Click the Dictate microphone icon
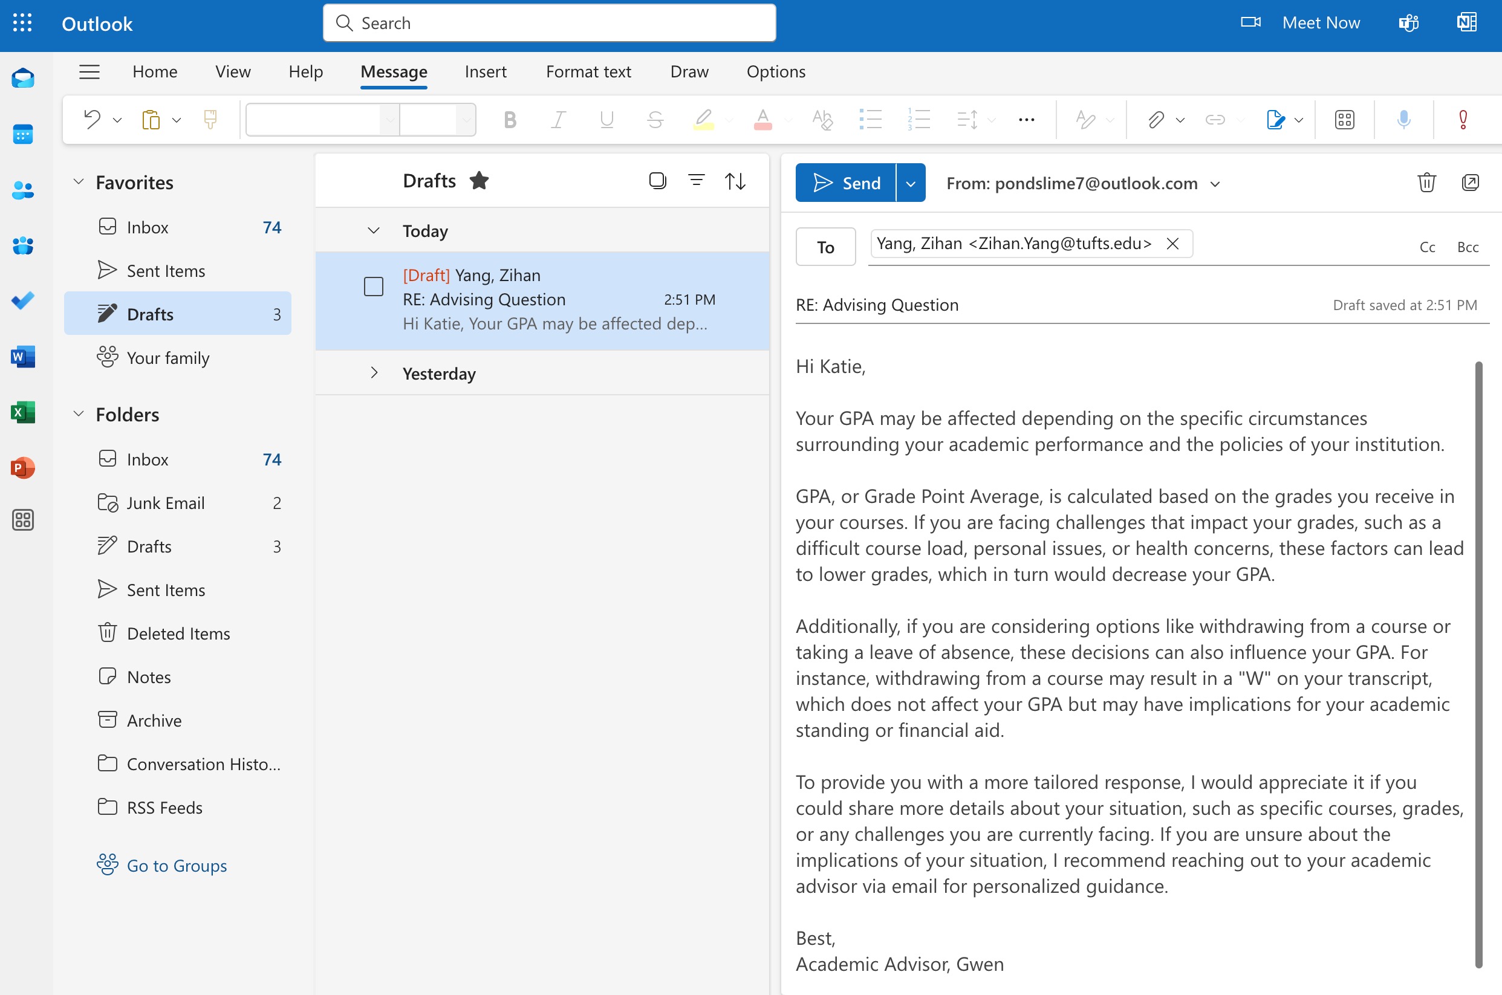The width and height of the screenshot is (1502, 995). [1403, 119]
